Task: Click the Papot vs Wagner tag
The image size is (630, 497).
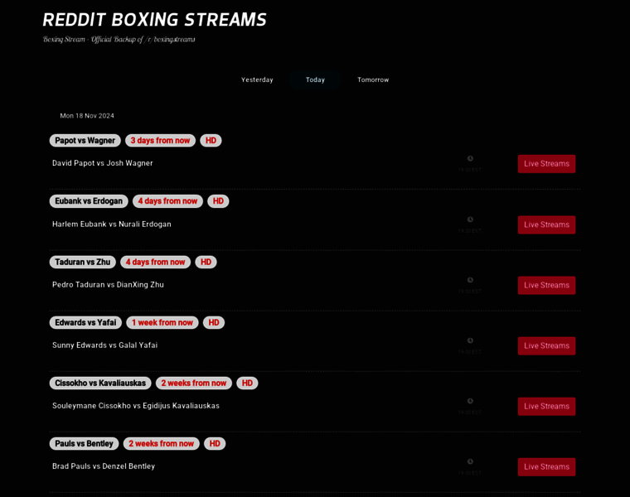Action: 85,141
